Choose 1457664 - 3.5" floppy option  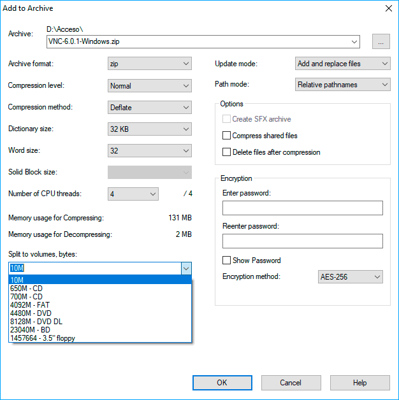[x=43, y=338]
